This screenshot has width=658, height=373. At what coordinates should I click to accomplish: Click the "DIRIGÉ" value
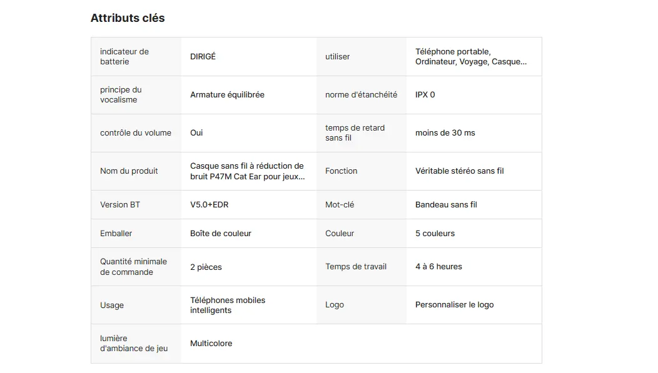[x=203, y=57]
